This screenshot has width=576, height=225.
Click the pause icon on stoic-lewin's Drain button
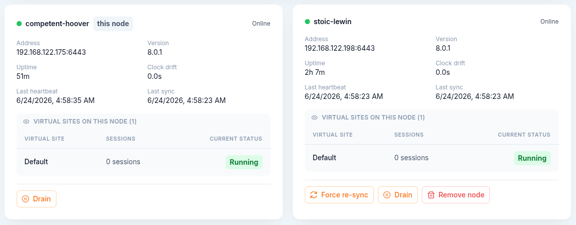click(x=387, y=195)
